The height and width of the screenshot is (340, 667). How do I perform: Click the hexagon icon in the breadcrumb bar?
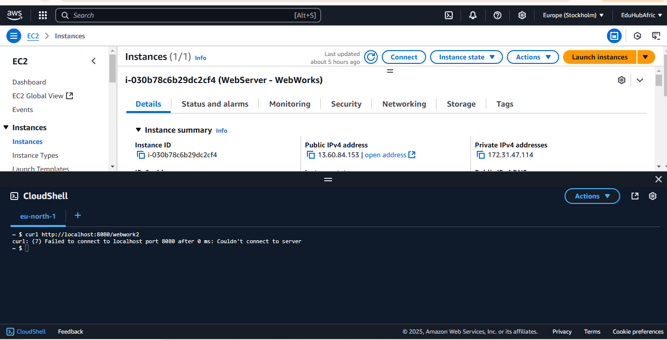click(637, 36)
